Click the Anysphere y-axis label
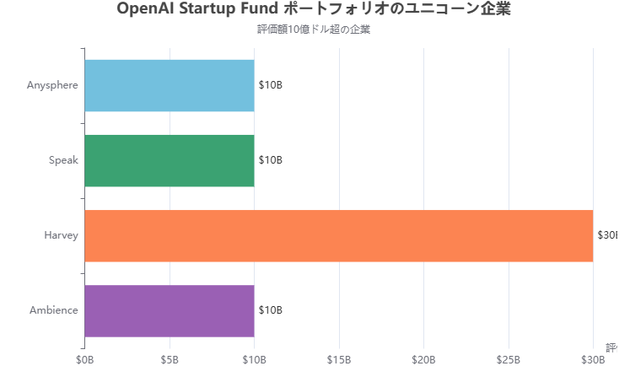The height and width of the screenshot is (382, 630). pos(52,85)
